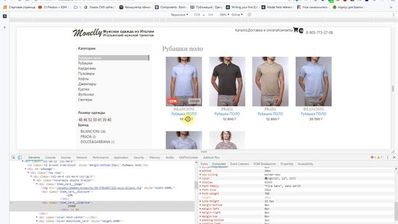The image size is (398, 224).
Task: Switch to the Elements tab
Action: pyautogui.click(x=34, y=157)
